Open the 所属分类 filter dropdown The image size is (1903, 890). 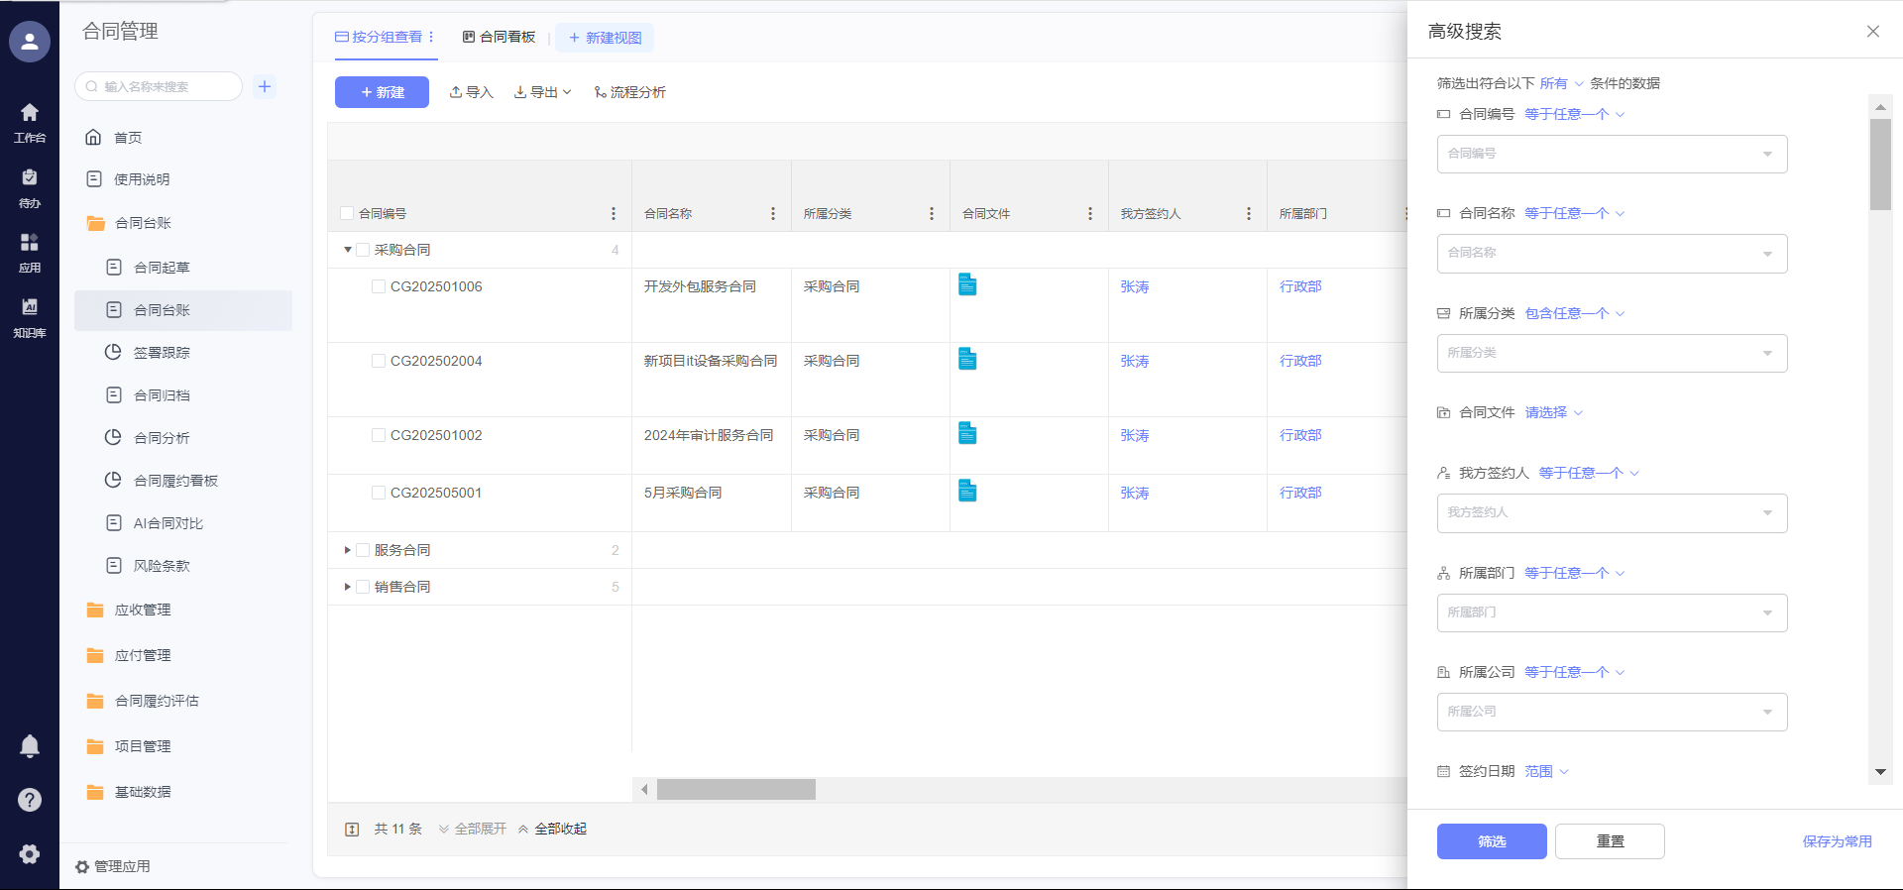click(x=1612, y=353)
